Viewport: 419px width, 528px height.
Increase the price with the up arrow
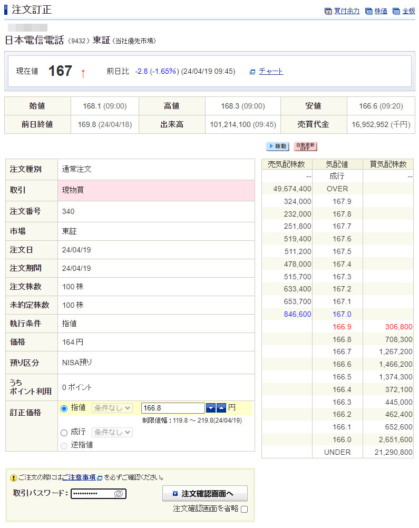(221, 408)
